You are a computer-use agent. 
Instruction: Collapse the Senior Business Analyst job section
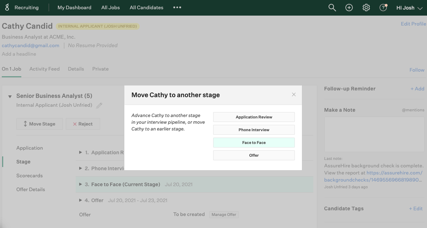pos(10,96)
